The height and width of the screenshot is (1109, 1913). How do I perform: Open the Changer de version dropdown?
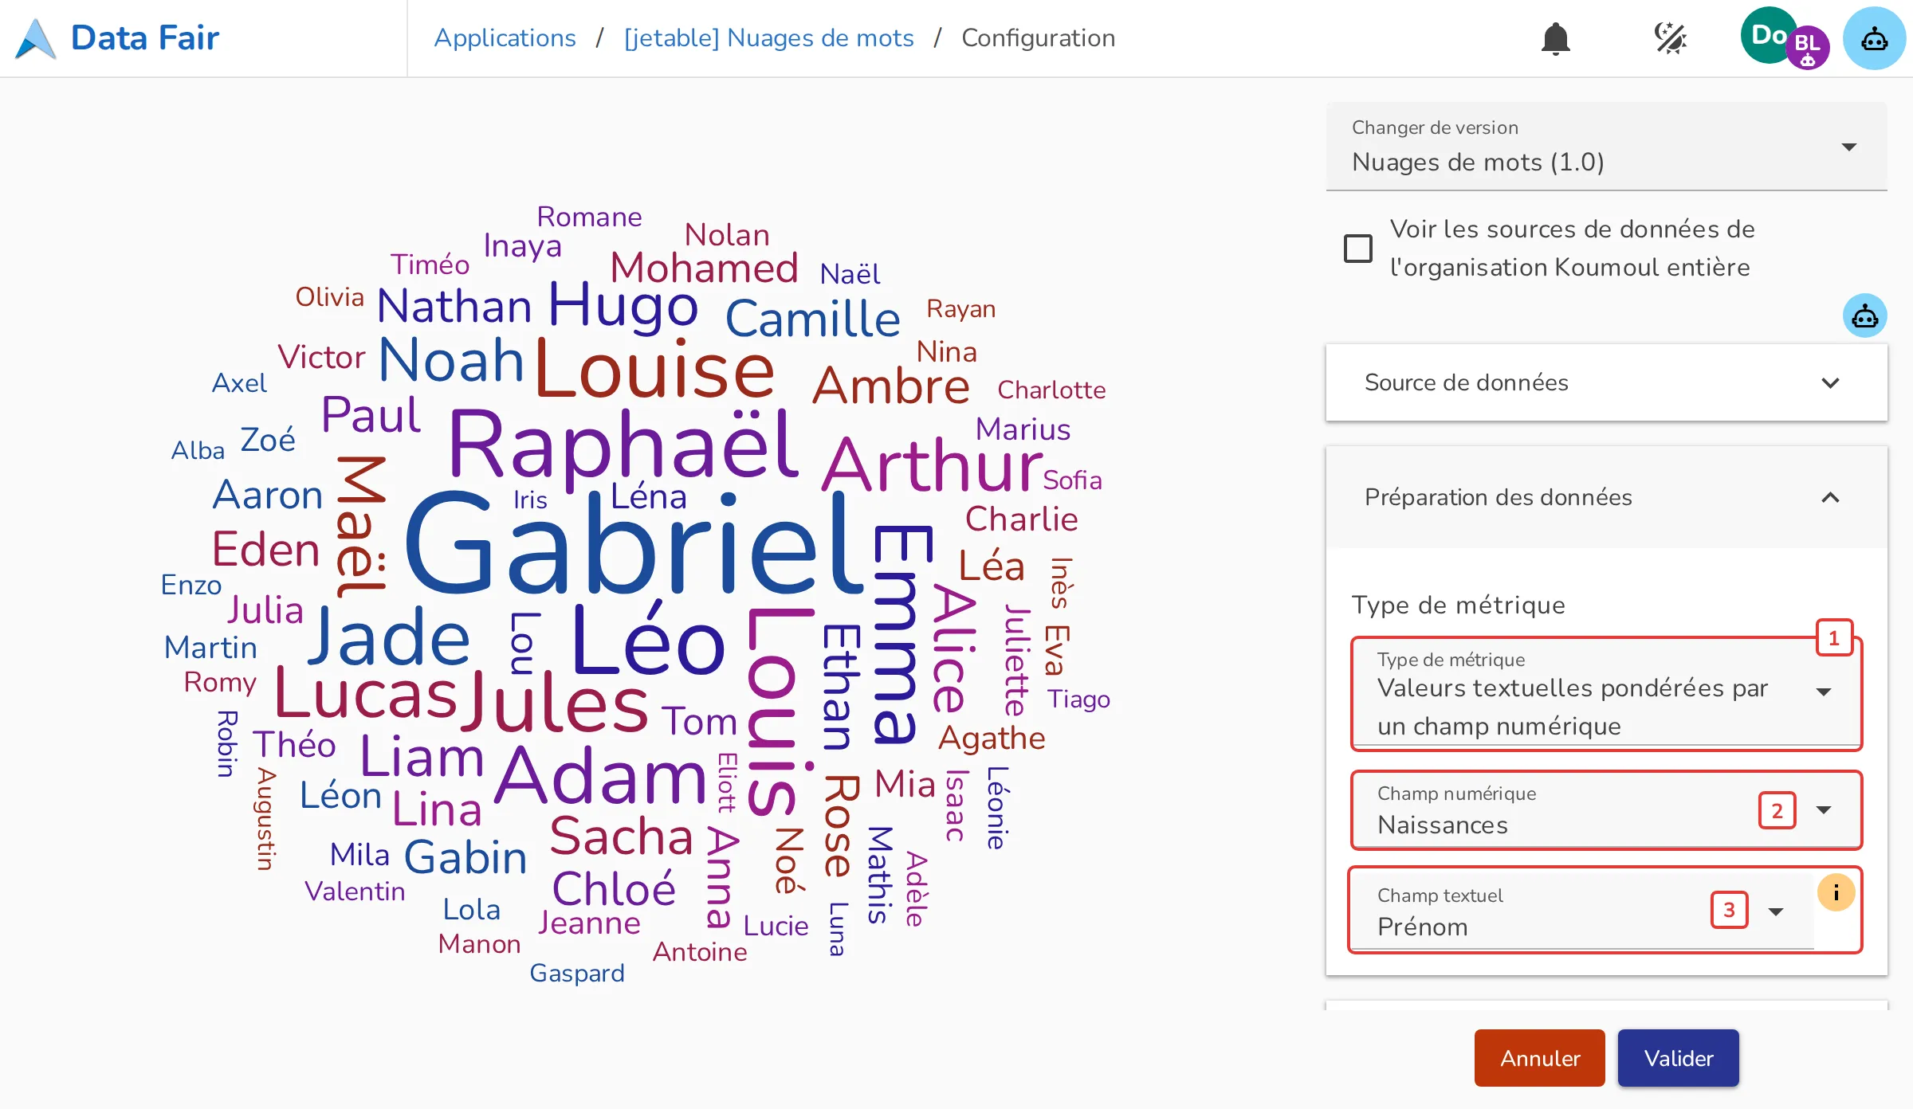tap(1606, 147)
